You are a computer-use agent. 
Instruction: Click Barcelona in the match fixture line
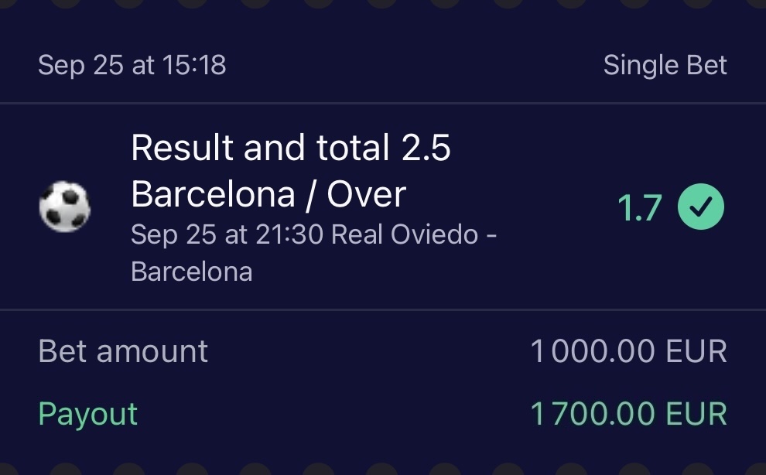click(x=191, y=271)
